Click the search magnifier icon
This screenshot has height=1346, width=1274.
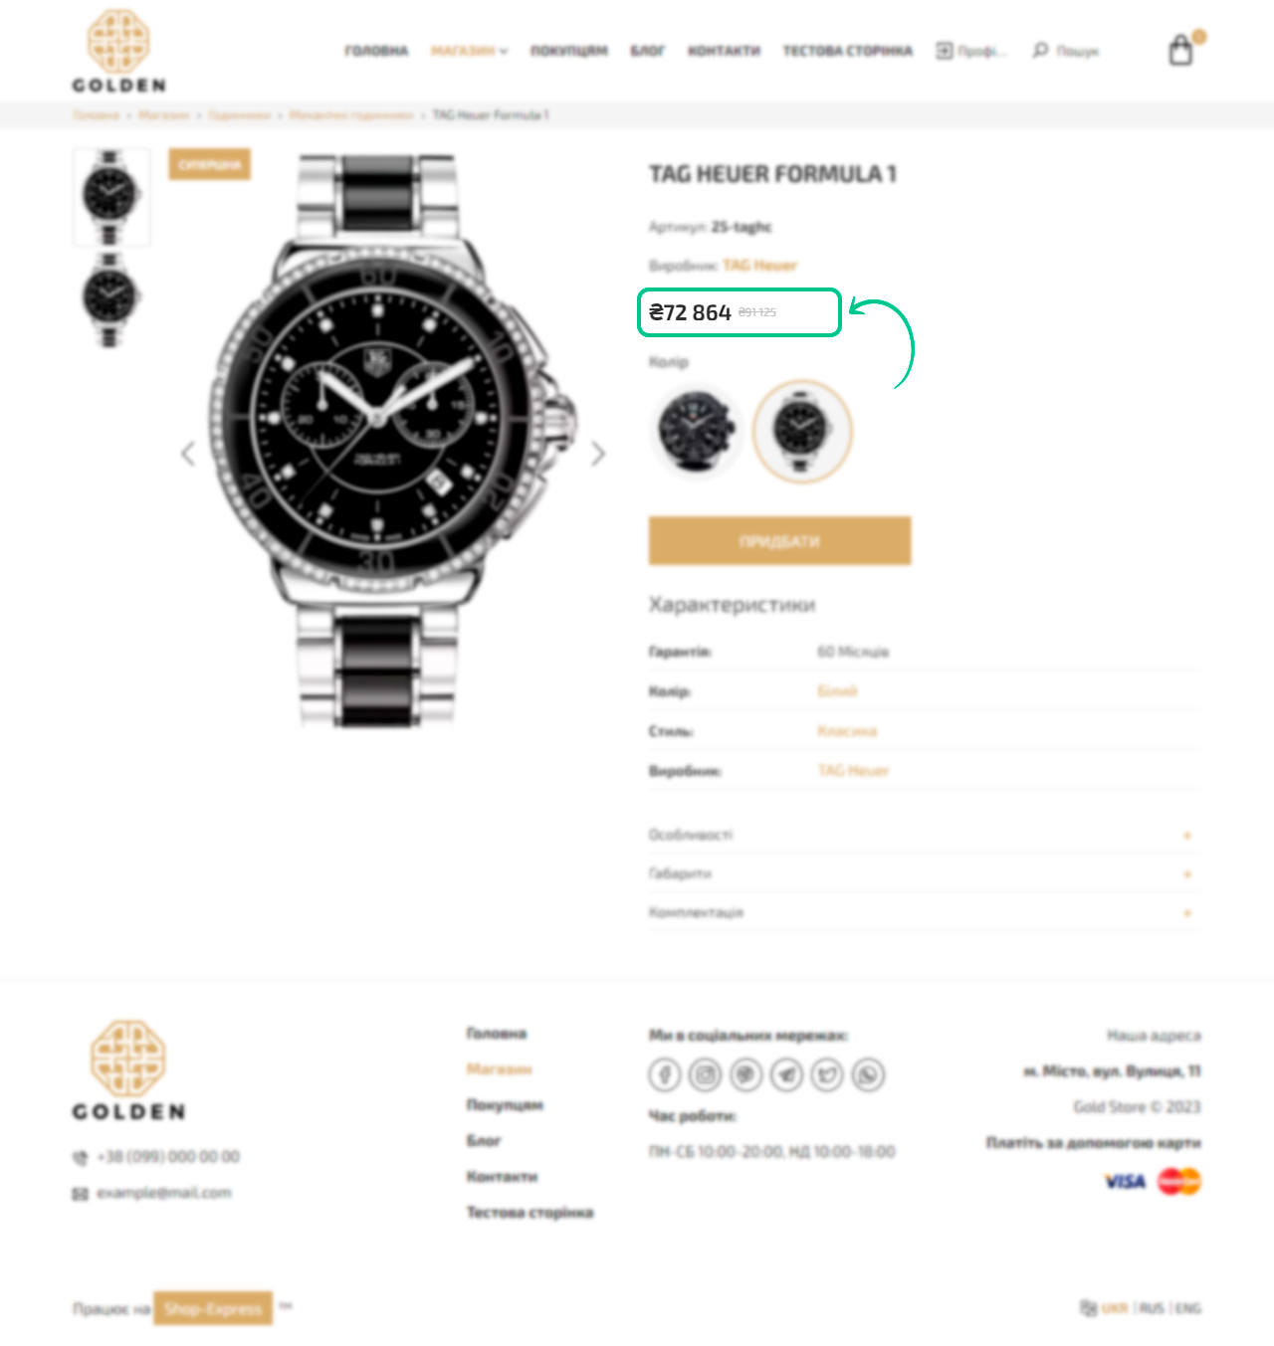click(1040, 50)
